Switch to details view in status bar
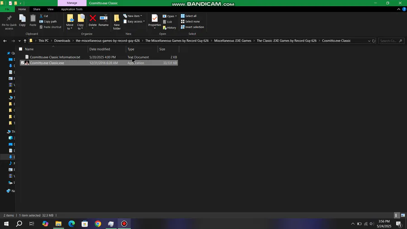 (x=396, y=215)
